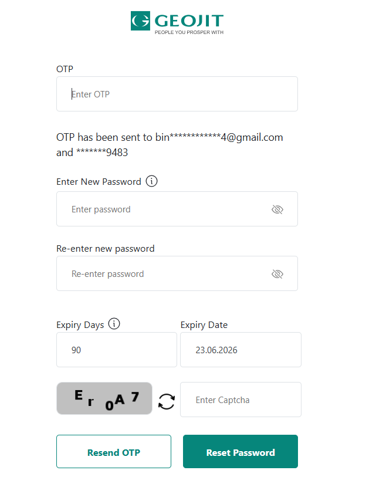The image size is (376, 494).
Task: Open the Expiry Date field showing 23.06.2026
Action: pyautogui.click(x=240, y=350)
